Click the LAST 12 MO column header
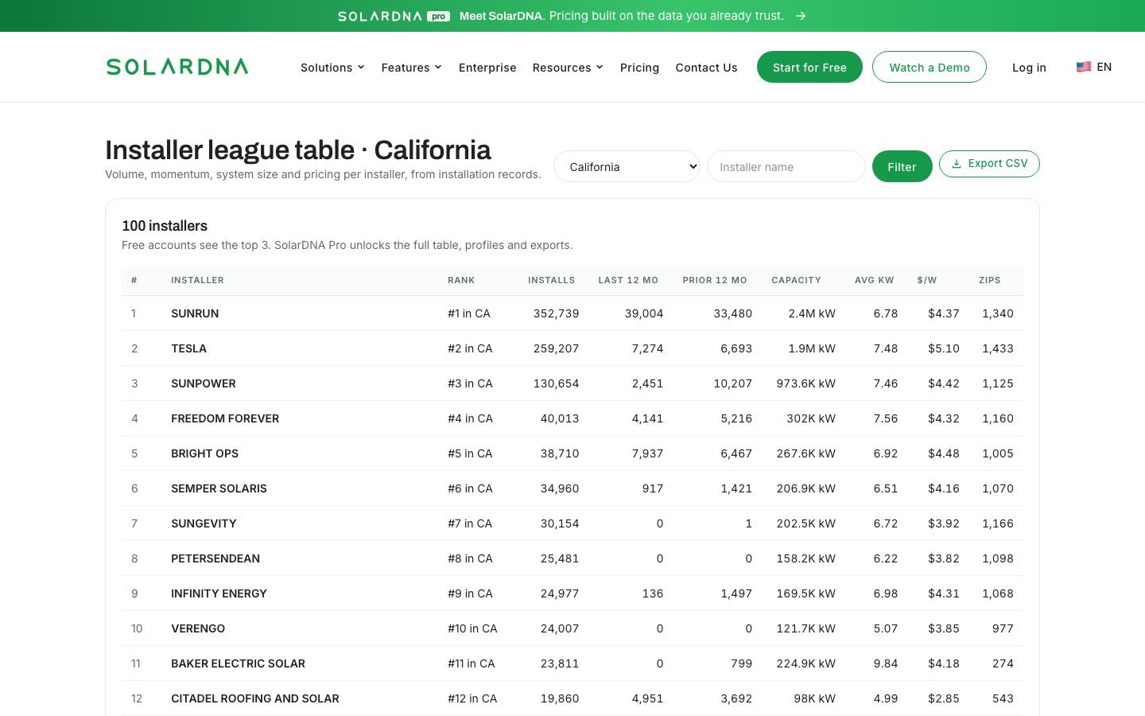The image size is (1145, 716). pyautogui.click(x=628, y=280)
